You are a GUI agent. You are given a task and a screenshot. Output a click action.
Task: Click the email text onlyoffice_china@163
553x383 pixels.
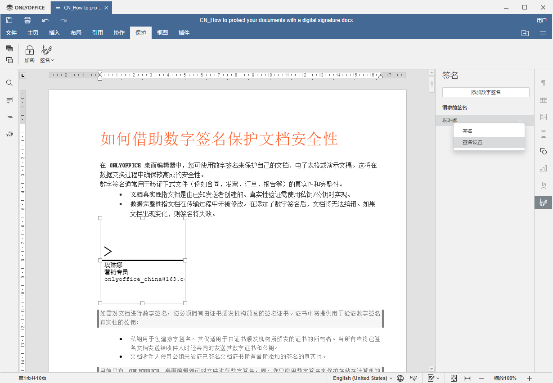(x=144, y=279)
